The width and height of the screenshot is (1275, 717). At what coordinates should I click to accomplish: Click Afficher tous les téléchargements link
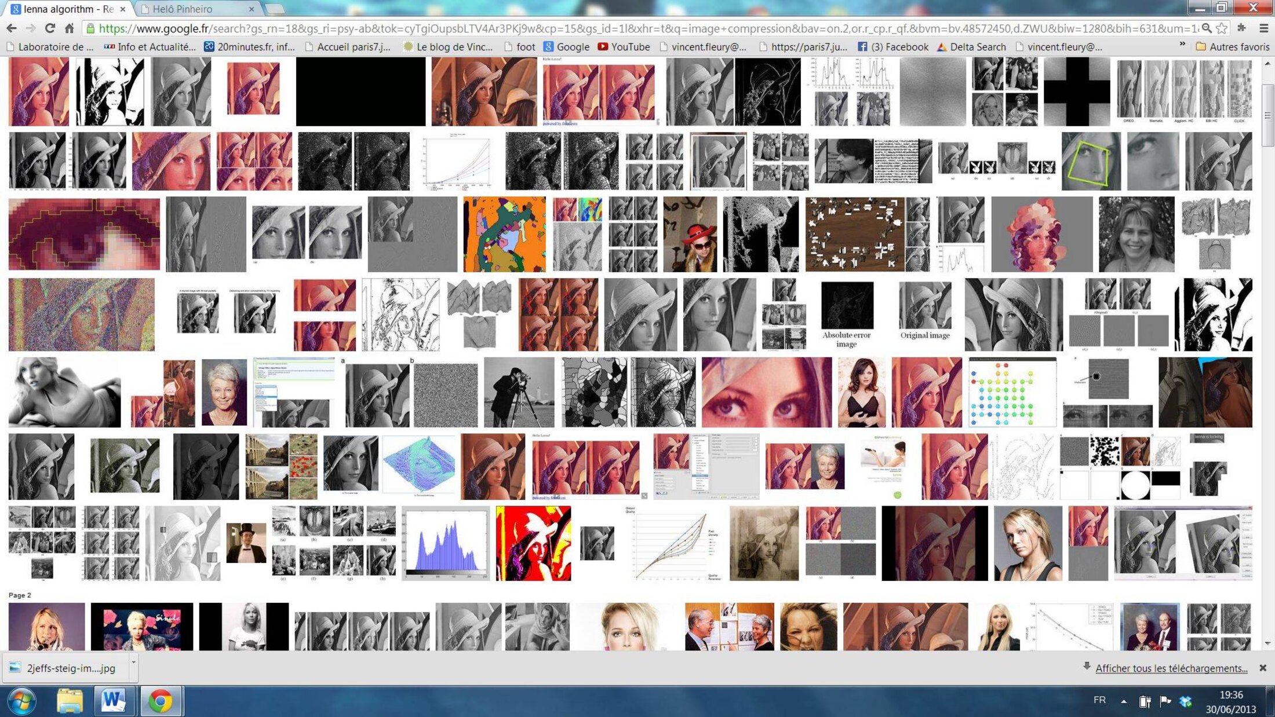click(1171, 668)
